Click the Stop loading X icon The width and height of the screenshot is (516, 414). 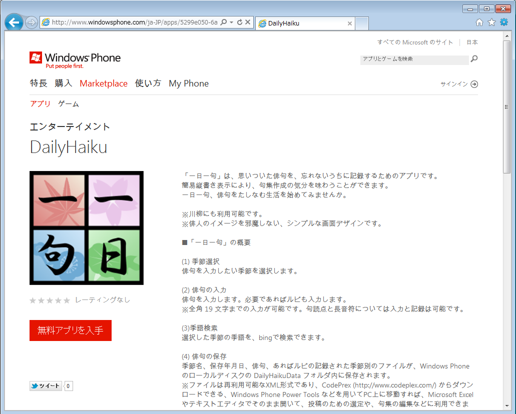click(248, 22)
